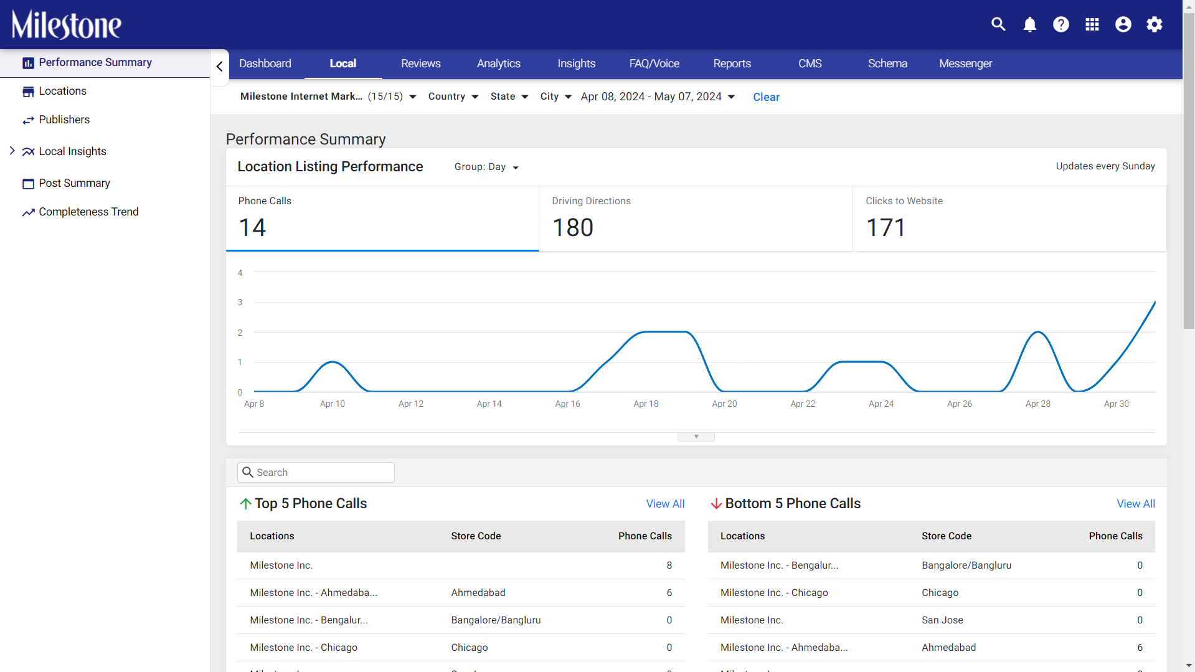The height and width of the screenshot is (672, 1195).
Task: Select the Clicks to Website metric card
Action: coord(1009,219)
